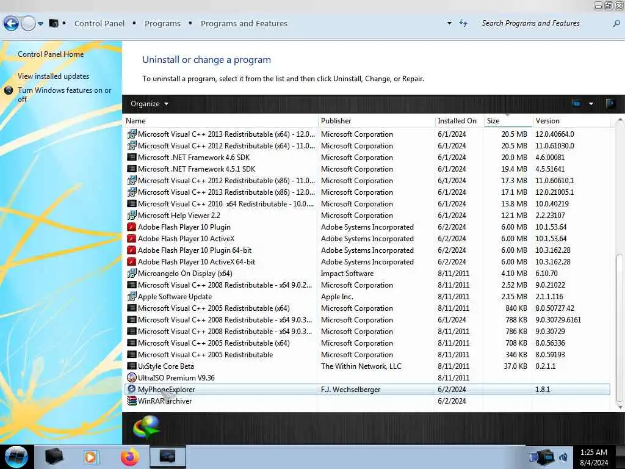Click icon of Visual C++ 2013 Redistributable (x64)
Image resolution: width=625 pixels, height=469 pixels.
coord(132,134)
